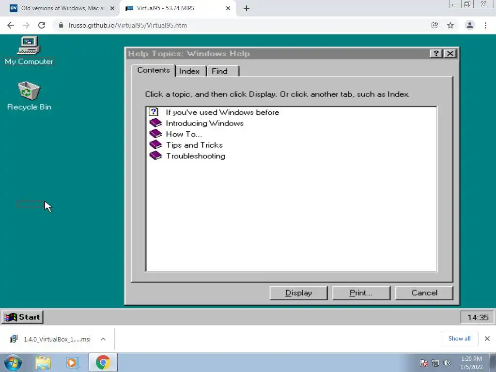Screen dimensions: 496x372
Task: Open the Action Center flag icon
Action: (424, 363)
